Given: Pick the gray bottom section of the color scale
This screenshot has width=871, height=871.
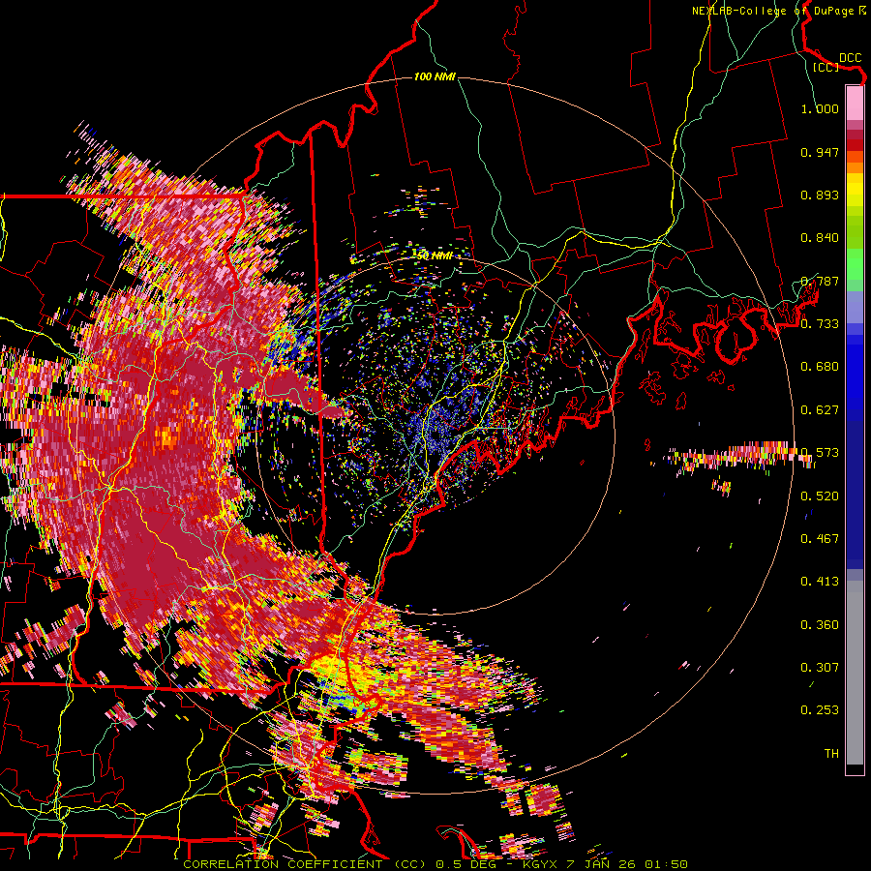Looking at the screenshot, I should [x=855, y=673].
